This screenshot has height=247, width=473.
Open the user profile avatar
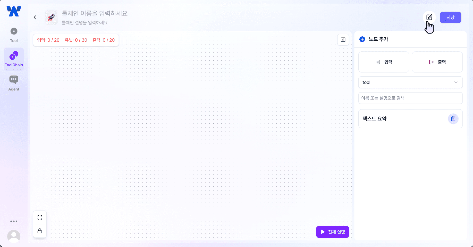(14, 236)
